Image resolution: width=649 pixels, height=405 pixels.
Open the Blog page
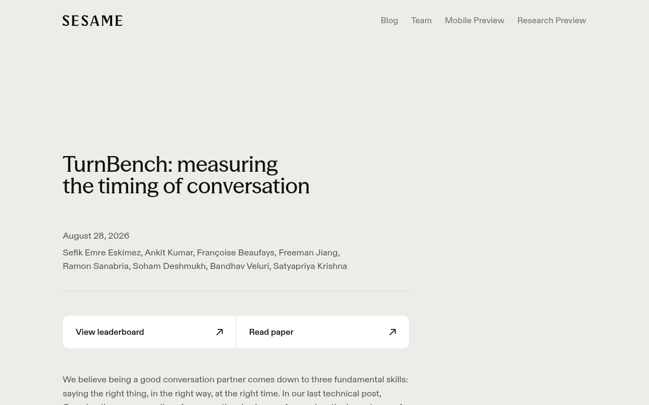click(389, 21)
